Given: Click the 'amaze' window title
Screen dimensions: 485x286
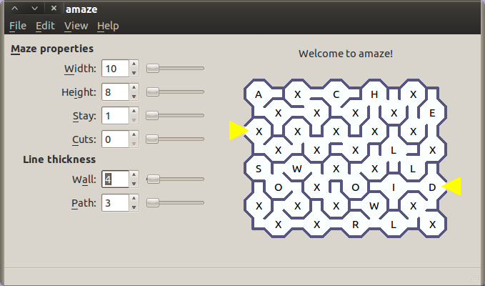Looking at the screenshot, I should point(81,9).
